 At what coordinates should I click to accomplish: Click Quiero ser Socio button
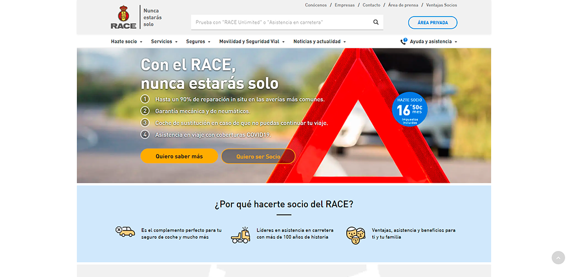tap(258, 156)
